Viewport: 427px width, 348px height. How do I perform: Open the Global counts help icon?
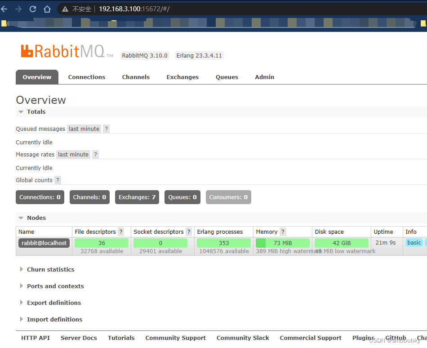tap(57, 180)
